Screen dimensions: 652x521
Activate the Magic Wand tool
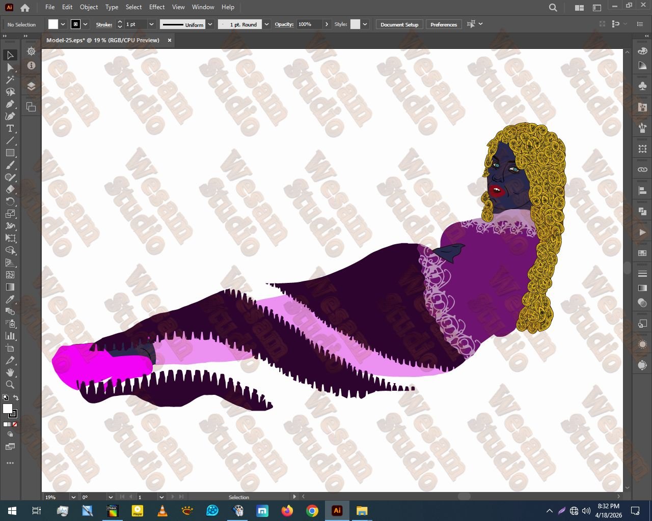point(10,79)
